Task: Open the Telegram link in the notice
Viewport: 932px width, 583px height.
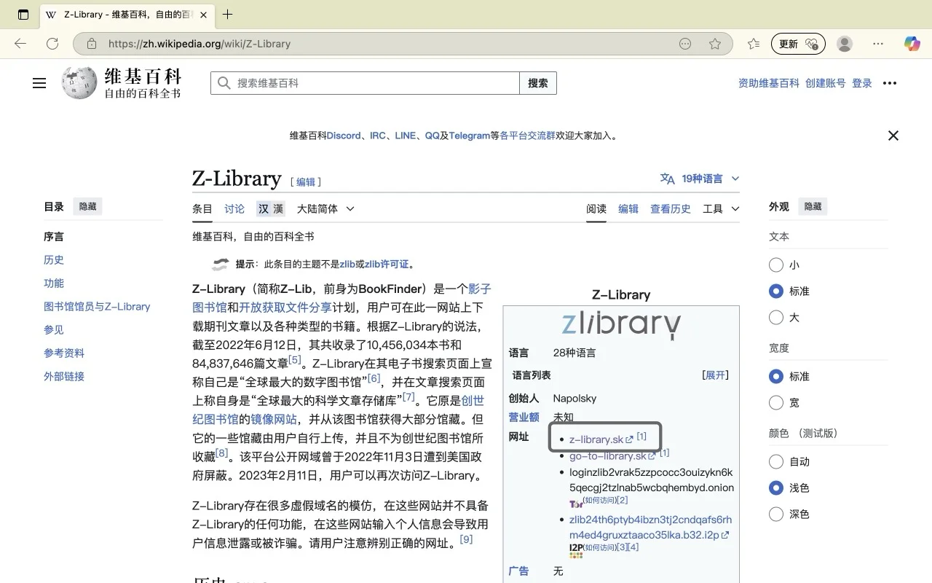Action: point(469,136)
